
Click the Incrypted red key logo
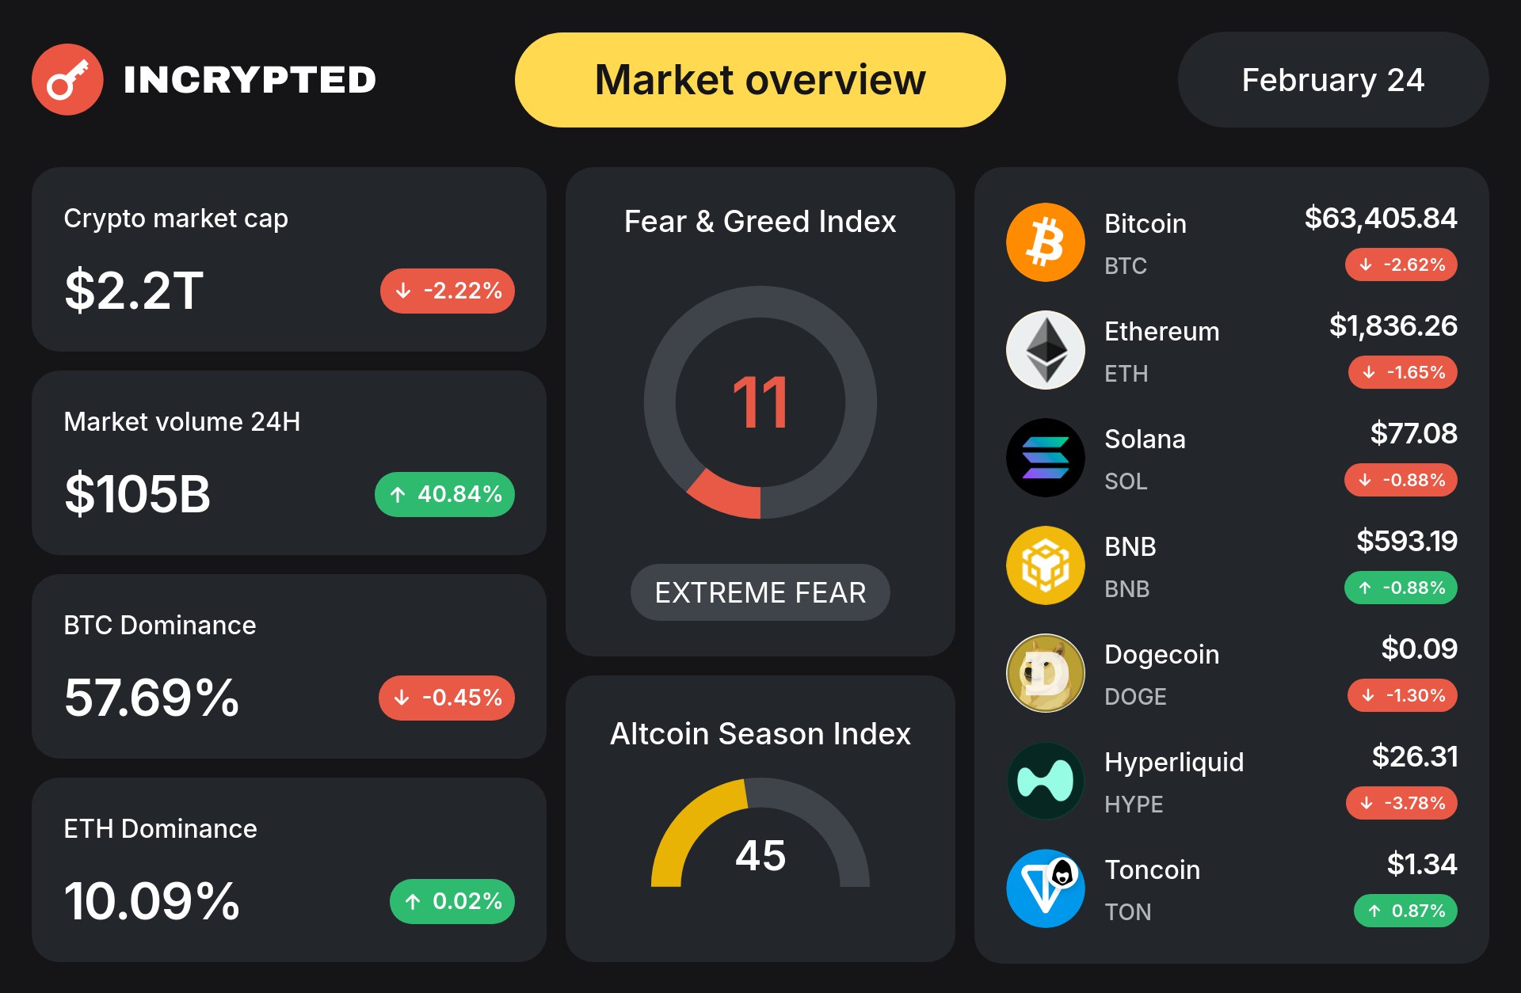click(67, 79)
